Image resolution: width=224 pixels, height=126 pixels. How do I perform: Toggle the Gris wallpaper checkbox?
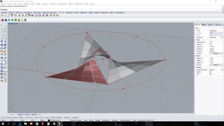[210, 74]
